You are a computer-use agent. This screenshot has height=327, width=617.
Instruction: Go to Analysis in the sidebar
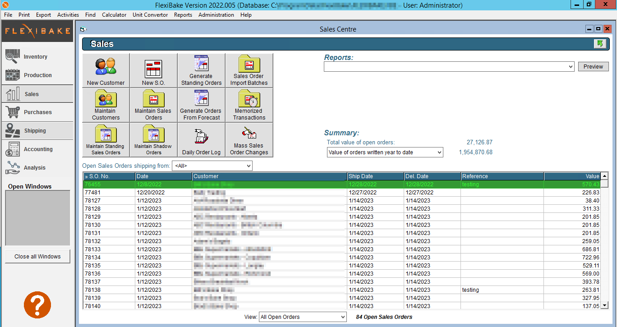tap(37, 168)
